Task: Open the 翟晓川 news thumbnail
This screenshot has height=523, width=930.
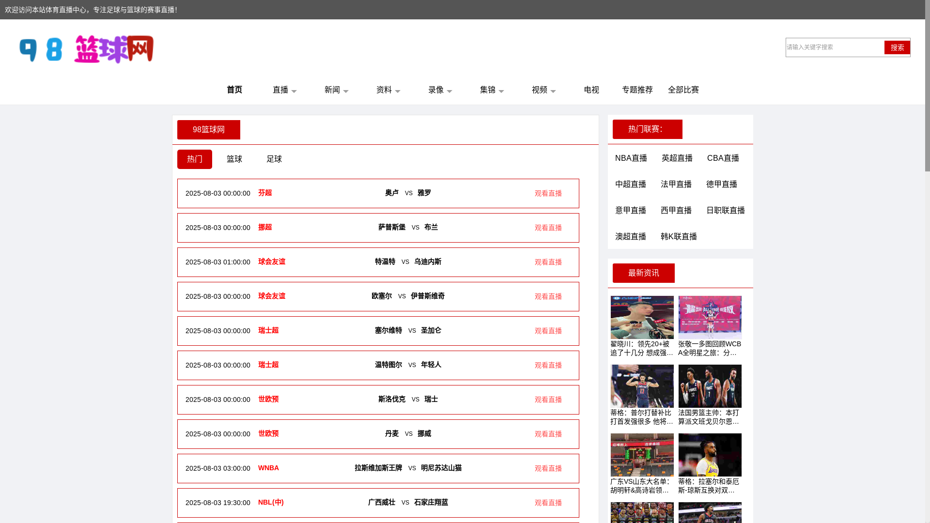Action: 642,317
